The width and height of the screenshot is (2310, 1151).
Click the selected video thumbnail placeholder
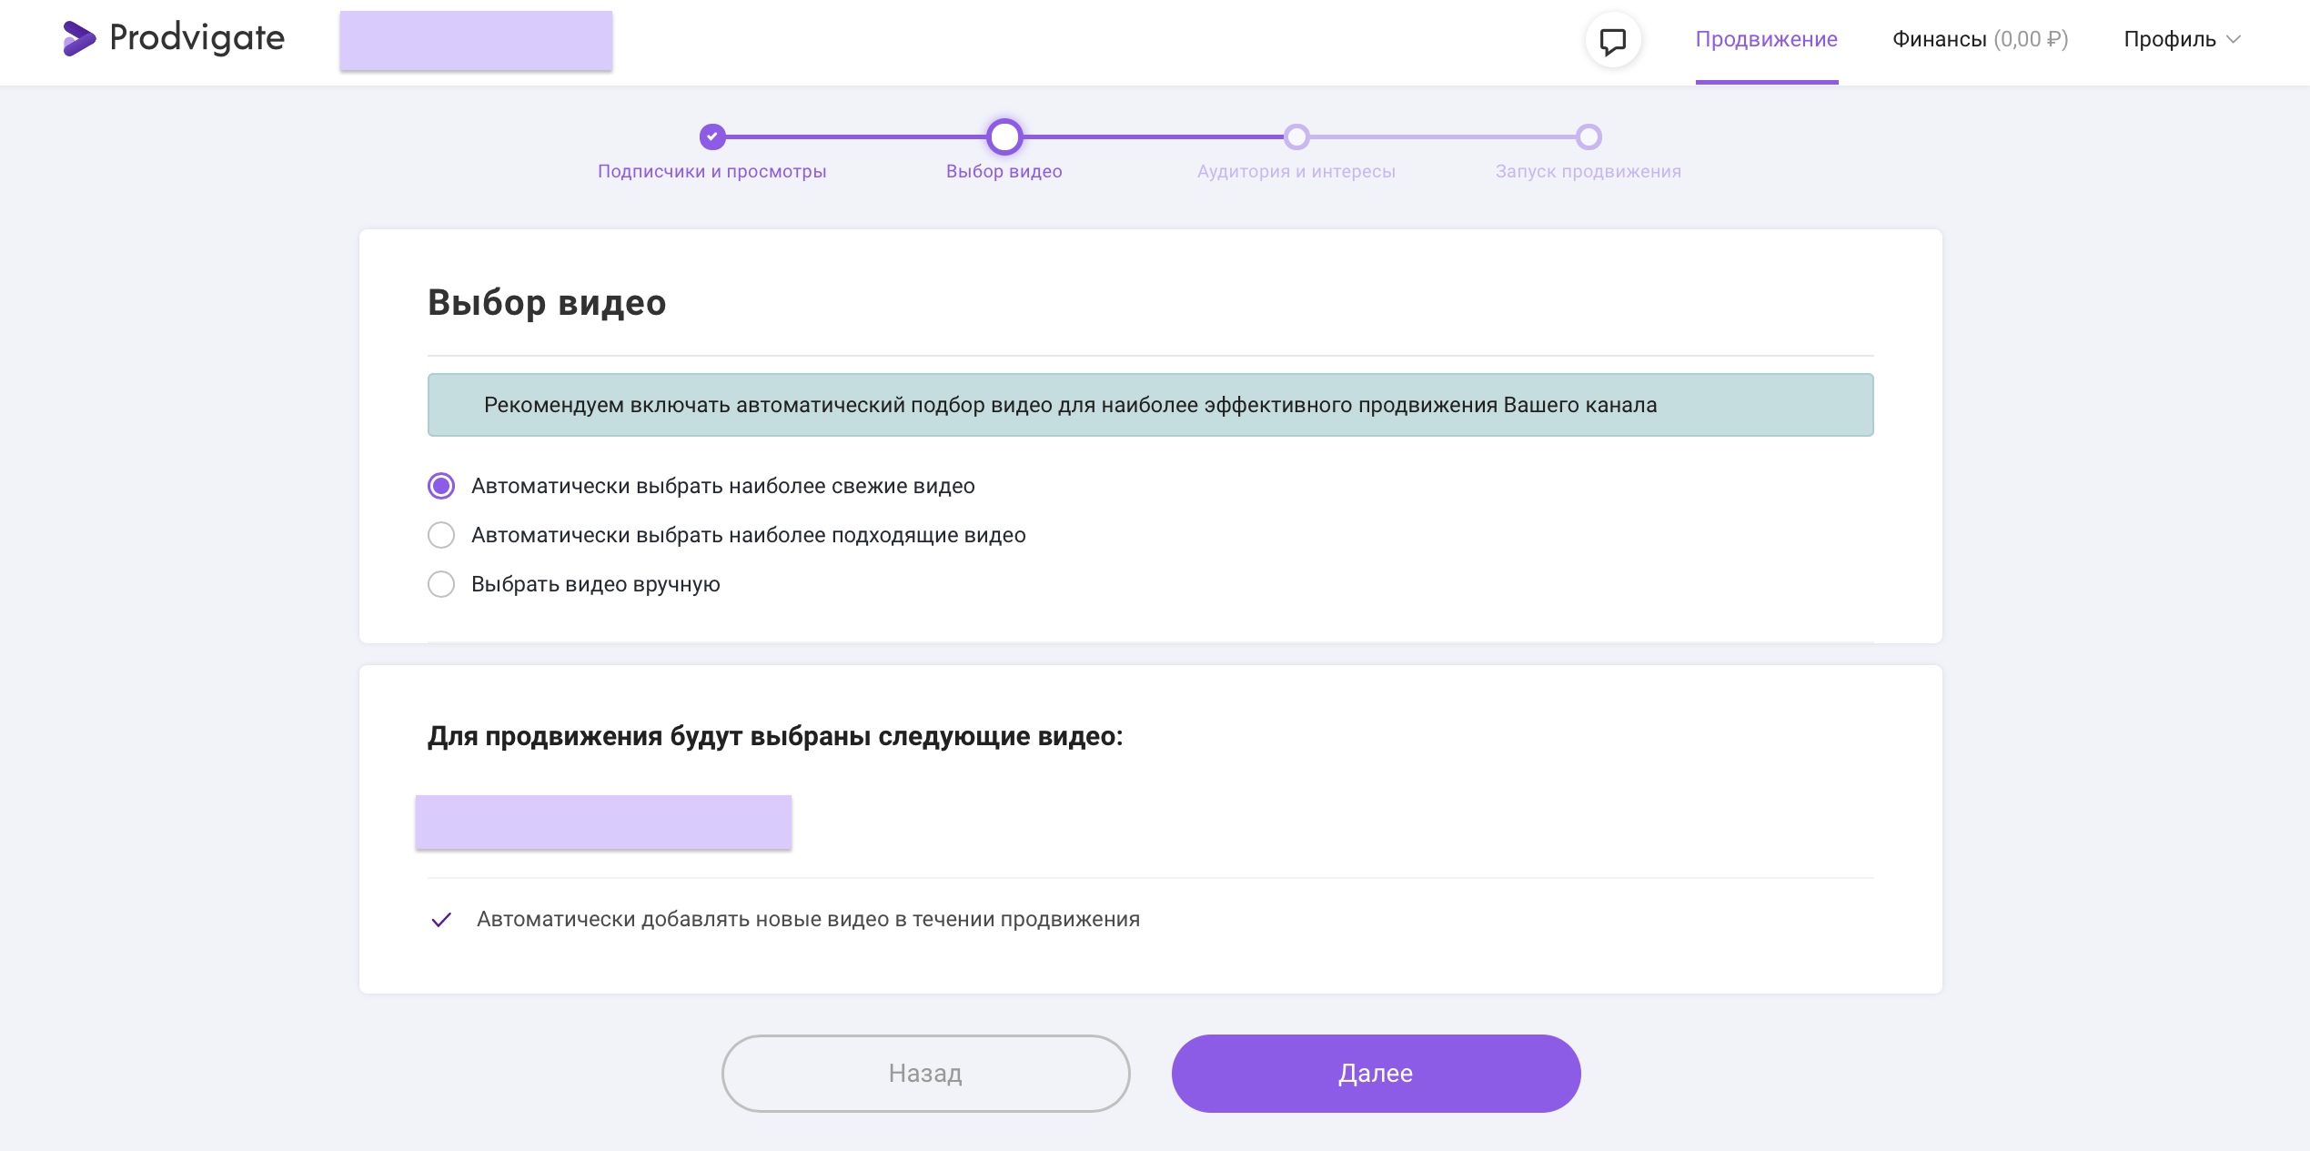click(603, 822)
